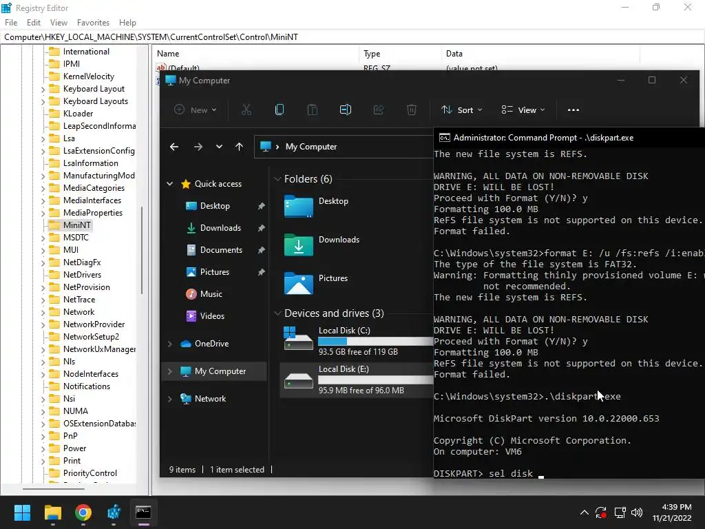Click the Rename icon in File Explorer toolbar

(x=346, y=110)
